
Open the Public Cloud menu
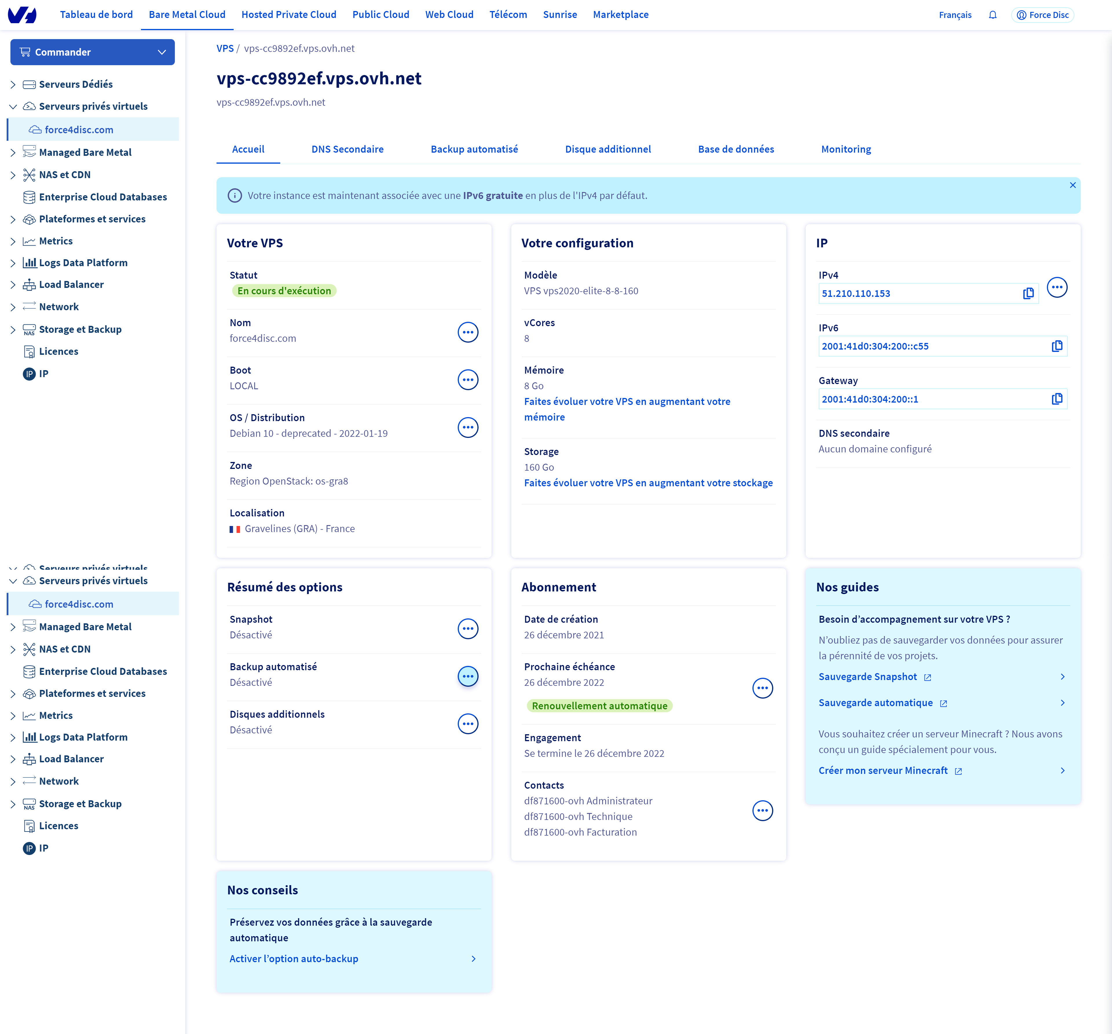click(x=380, y=14)
